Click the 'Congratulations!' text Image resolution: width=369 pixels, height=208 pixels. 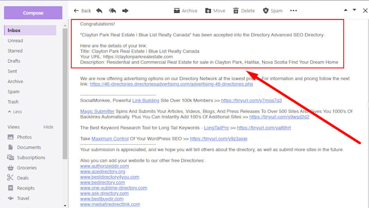pyautogui.click(x=98, y=24)
